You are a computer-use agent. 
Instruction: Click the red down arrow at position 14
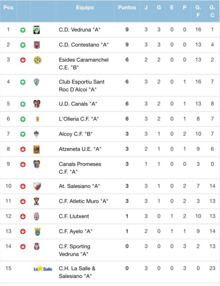(x=23, y=247)
